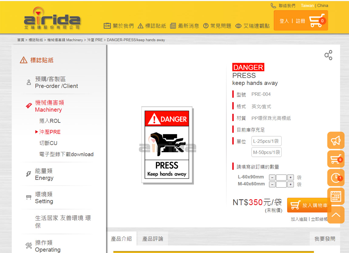This screenshot has height=253, width=349.
Task: Open the clock history floating icon
Action: [x=336, y=178]
